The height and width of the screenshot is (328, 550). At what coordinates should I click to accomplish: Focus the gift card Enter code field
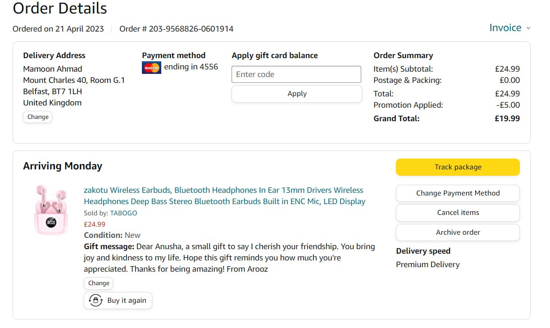tap(296, 74)
